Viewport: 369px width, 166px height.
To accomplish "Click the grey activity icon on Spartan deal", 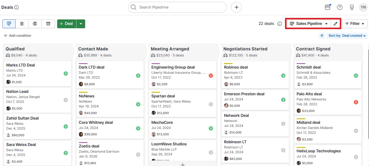I will click(211, 104).
